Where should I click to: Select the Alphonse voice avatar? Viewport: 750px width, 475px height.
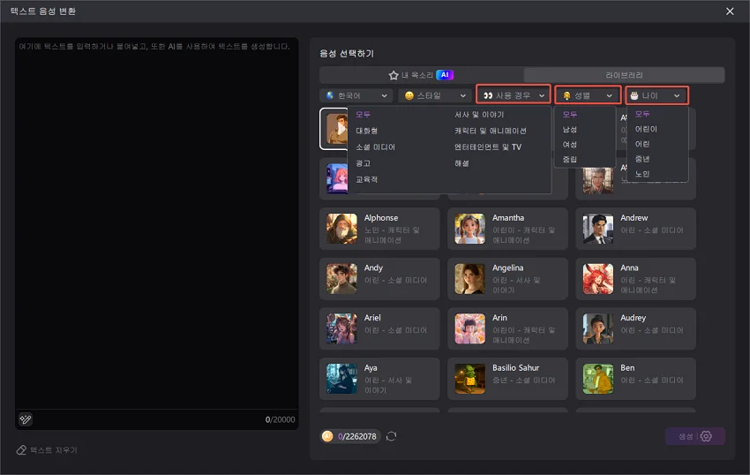tap(341, 229)
